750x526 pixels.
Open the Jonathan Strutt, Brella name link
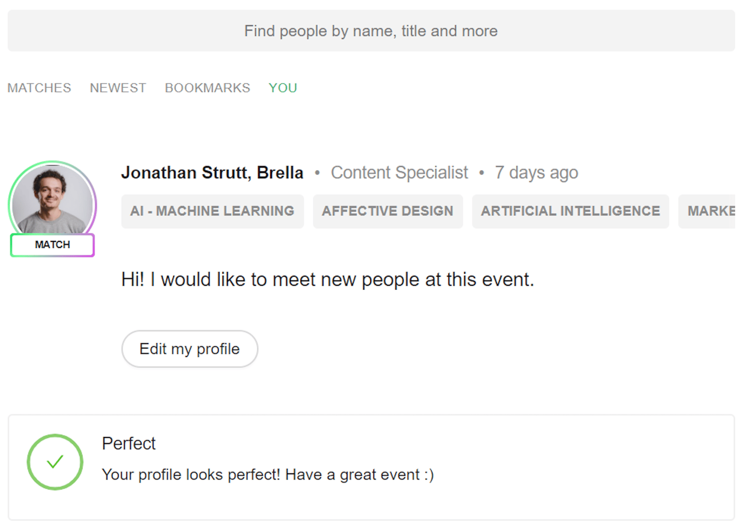coord(212,173)
